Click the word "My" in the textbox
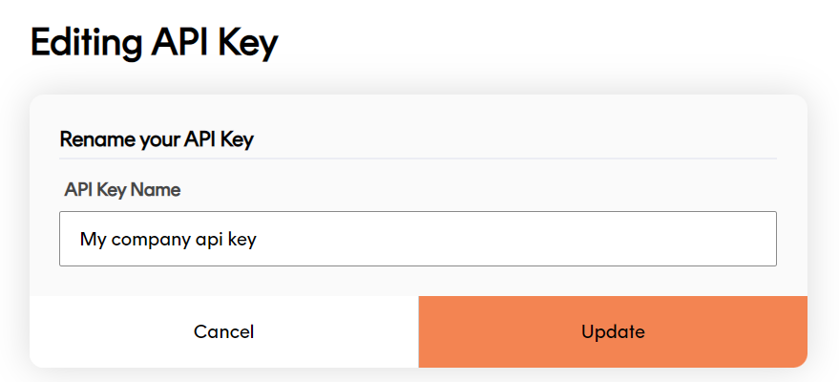839x382 pixels. (93, 240)
